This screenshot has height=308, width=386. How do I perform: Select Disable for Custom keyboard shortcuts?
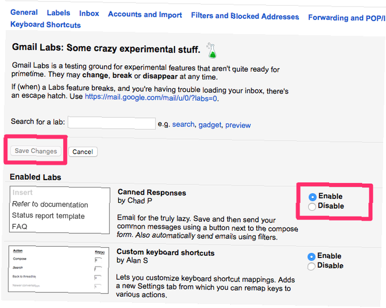point(311,266)
